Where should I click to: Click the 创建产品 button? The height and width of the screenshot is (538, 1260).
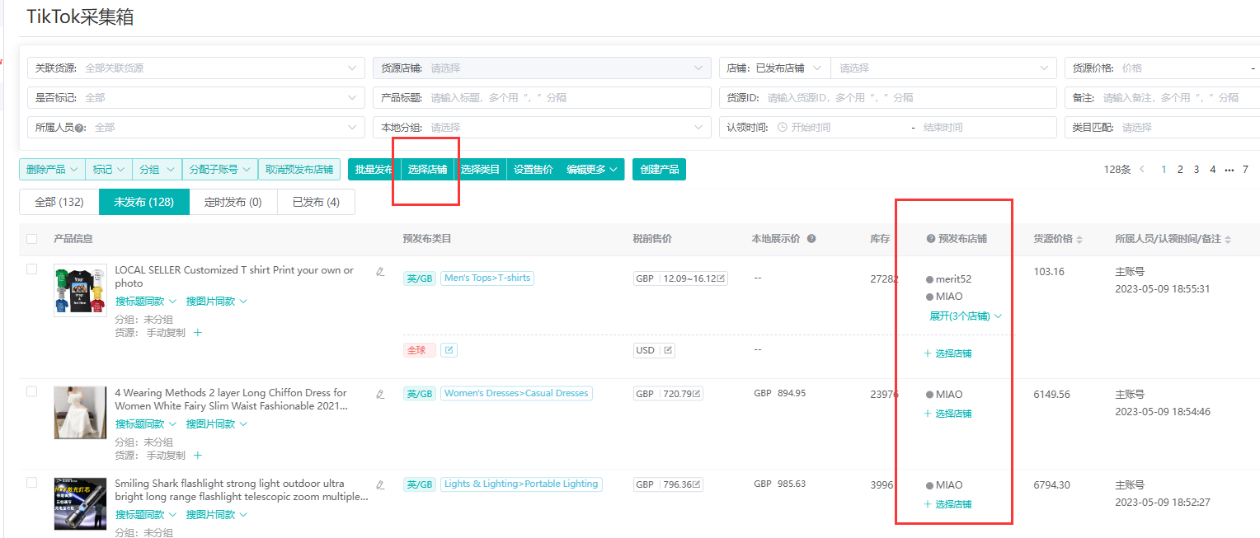(x=659, y=170)
